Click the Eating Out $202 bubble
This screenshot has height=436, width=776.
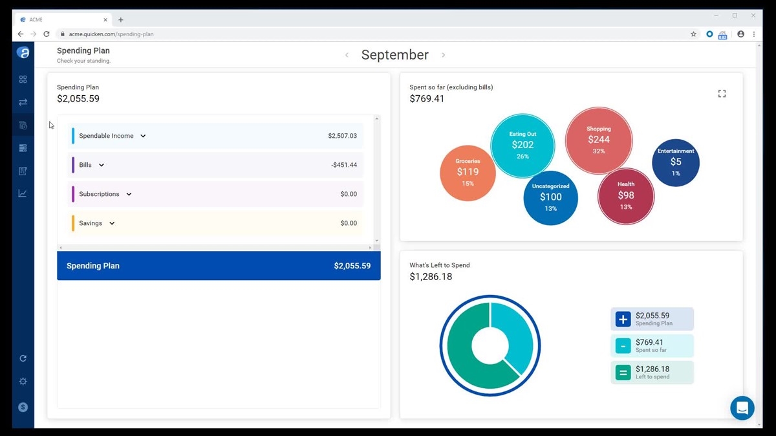pyautogui.click(x=523, y=146)
